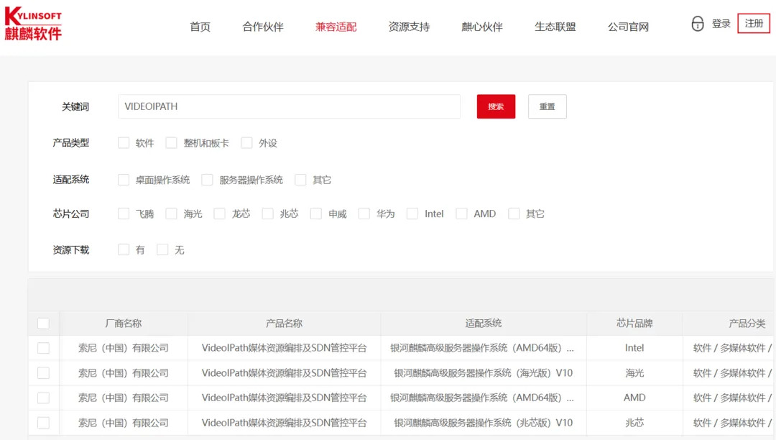776x440 pixels.
Task: Check the 桌面操作系统 box
Action: point(124,180)
